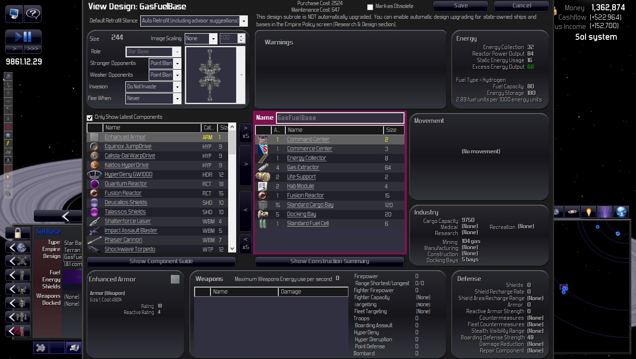Sort design components by Size column header
636x359 pixels.
[394, 130]
